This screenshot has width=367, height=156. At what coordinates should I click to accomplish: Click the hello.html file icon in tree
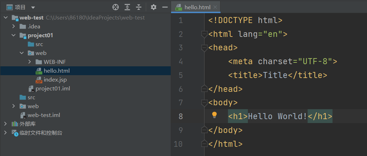tap(39, 71)
